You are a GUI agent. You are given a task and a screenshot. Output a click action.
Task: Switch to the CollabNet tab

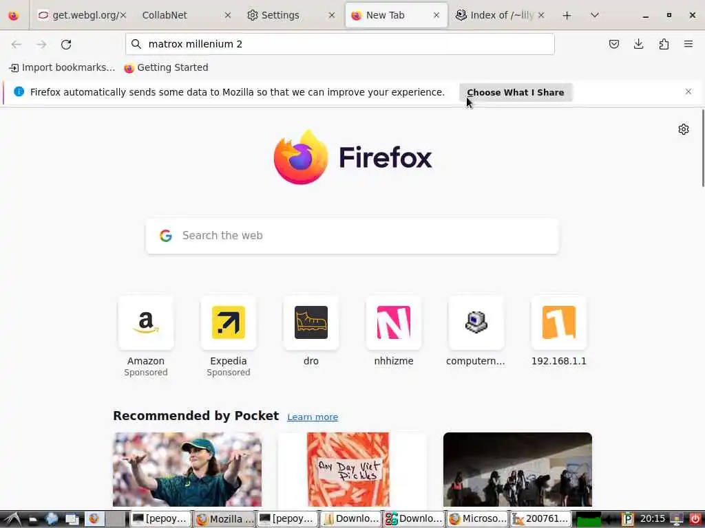point(185,15)
